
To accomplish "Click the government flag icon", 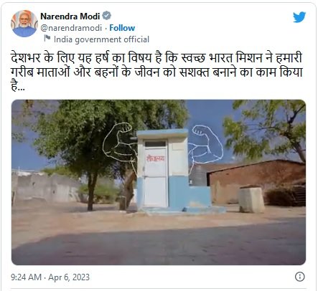I will [x=47, y=38].
